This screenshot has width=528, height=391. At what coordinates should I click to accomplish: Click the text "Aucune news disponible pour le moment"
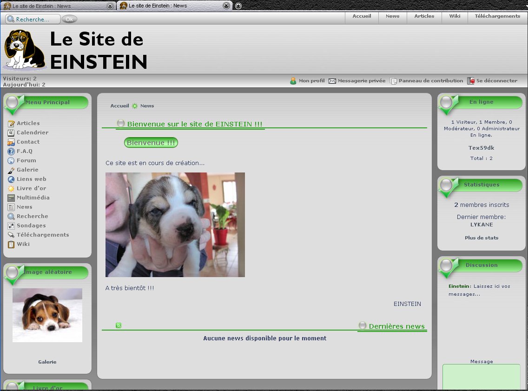point(264,338)
